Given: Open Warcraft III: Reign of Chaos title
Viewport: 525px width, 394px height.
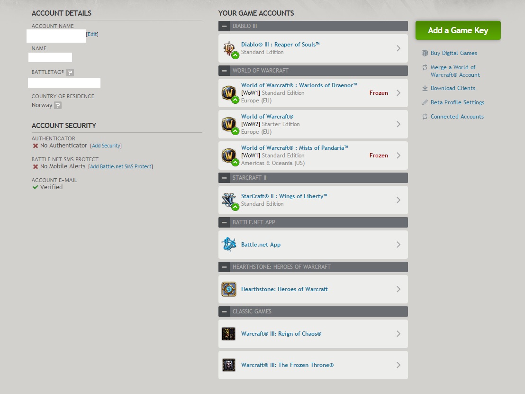Looking at the screenshot, I should (281, 334).
